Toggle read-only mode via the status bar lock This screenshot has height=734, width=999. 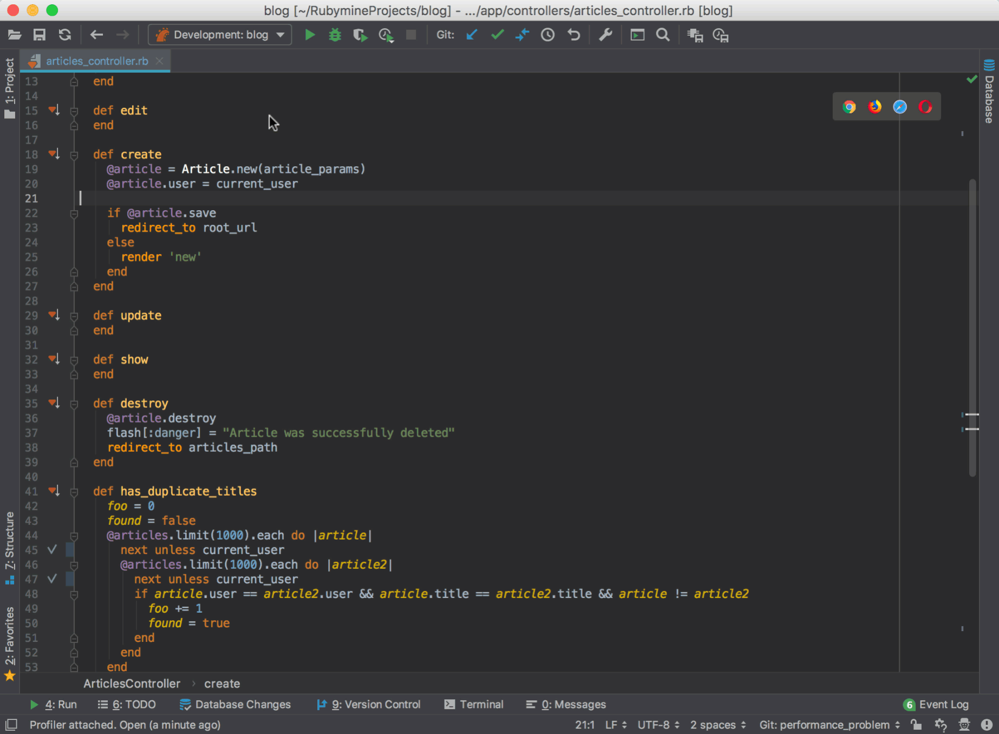tap(915, 725)
